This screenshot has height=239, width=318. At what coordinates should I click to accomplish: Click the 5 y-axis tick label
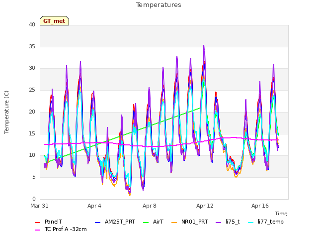click(34, 177)
